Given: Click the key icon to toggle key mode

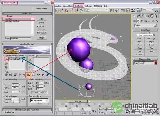Looking at the screenshot, I should click(x=94, y=111).
